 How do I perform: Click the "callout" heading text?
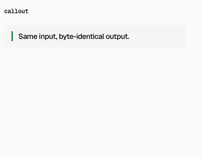tap(16, 12)
